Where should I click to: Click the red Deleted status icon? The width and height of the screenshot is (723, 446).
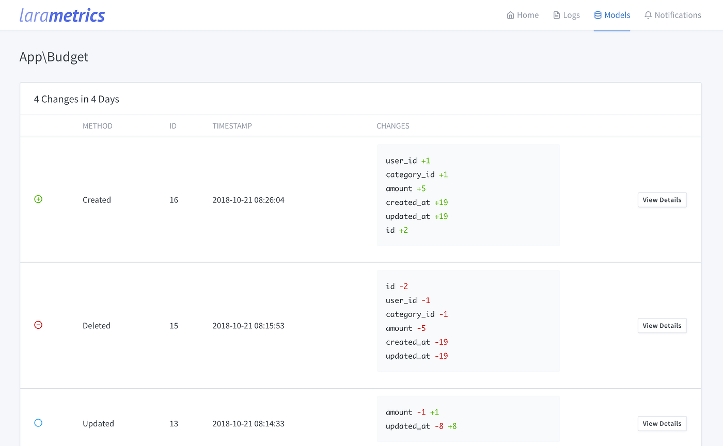[x=38, y=325]
